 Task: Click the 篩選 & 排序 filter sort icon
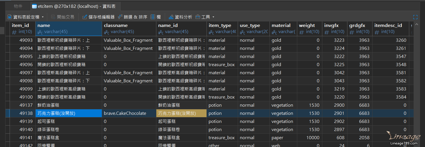click(120, 17)
